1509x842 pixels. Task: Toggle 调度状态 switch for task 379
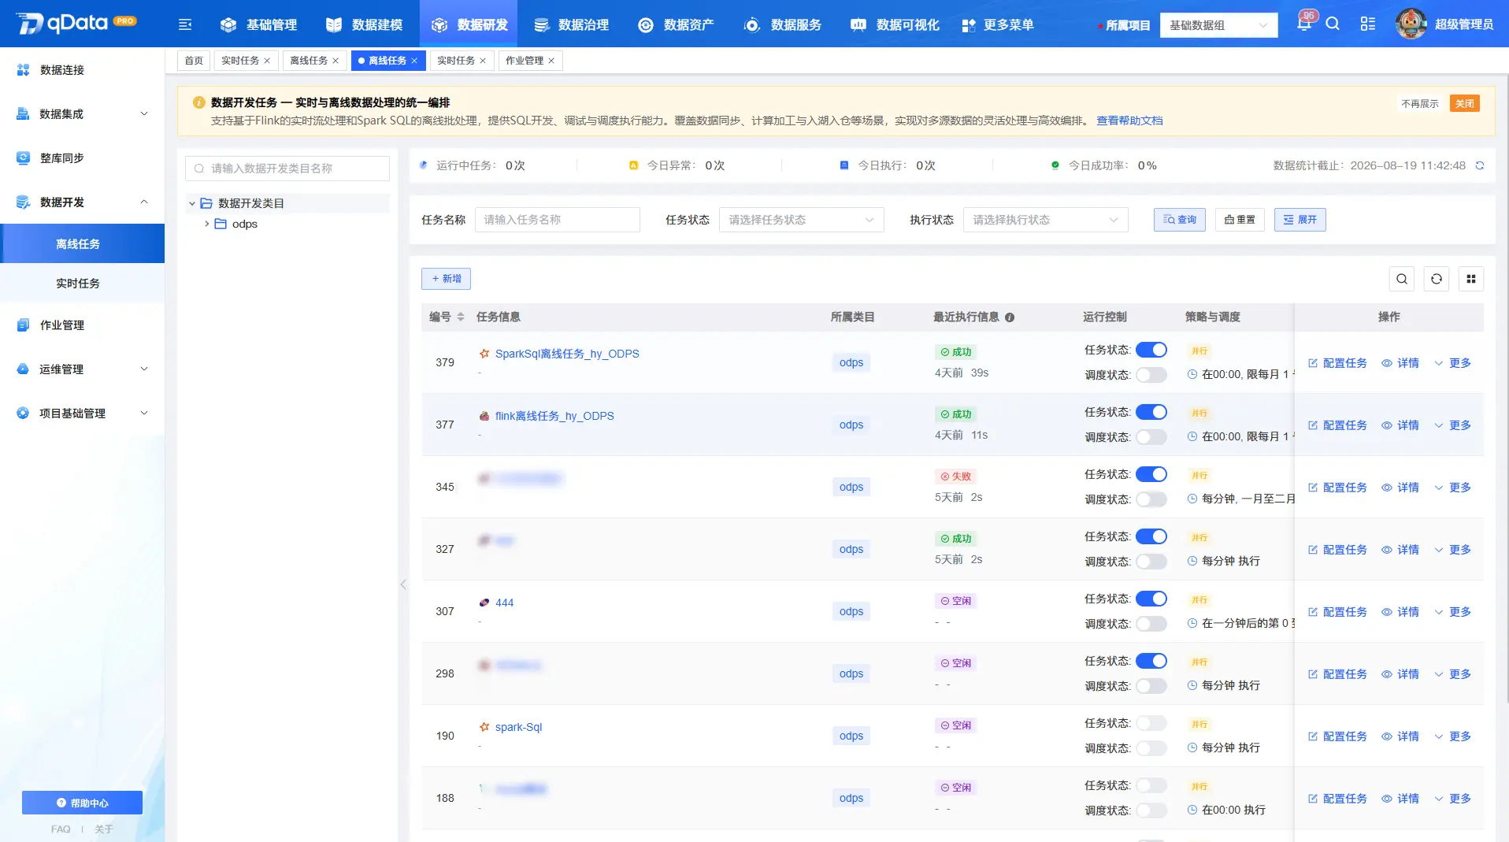1151,375
